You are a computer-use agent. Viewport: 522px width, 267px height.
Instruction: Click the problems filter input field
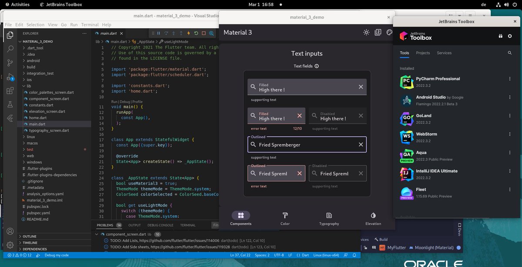pos(215,225)
